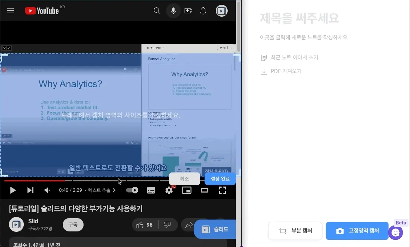Viewport: 410px width, 247px height.
Task: Click the capture selection top-left corner handle
Action: [x=4, y=57]
